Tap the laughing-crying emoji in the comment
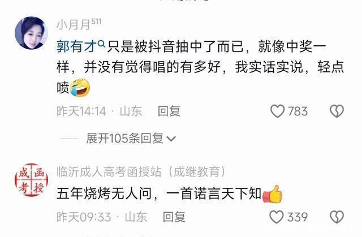The width and height of the screenshot is (362, 237). 80,88
